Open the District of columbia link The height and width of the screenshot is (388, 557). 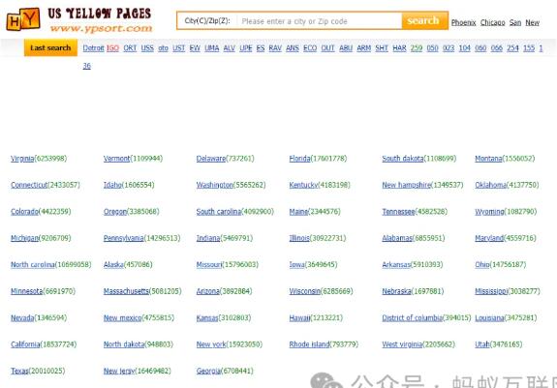[413, 317]
